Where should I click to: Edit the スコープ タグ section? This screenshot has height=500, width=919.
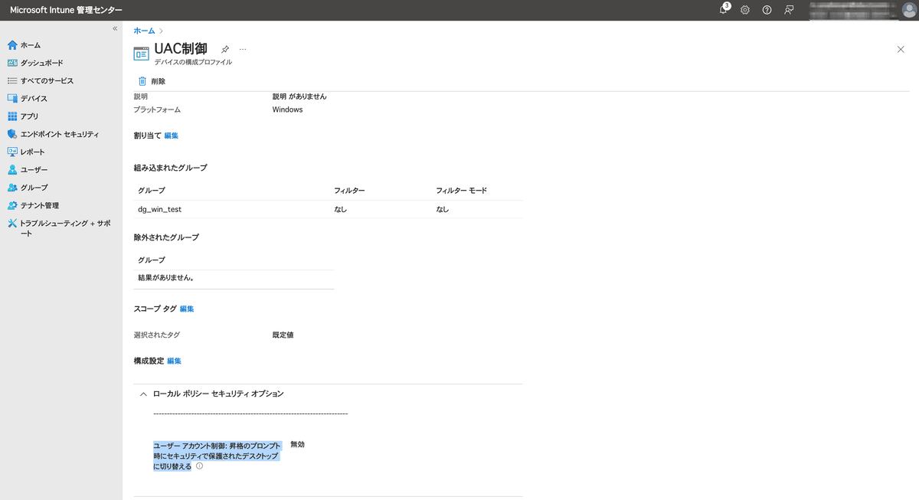coord(187,309)
